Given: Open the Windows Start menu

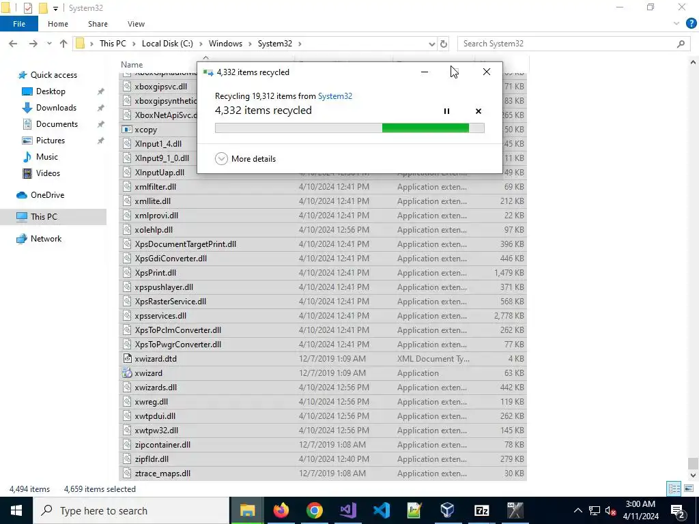Looking at the screenshot, I should click(x=16, y=510).
